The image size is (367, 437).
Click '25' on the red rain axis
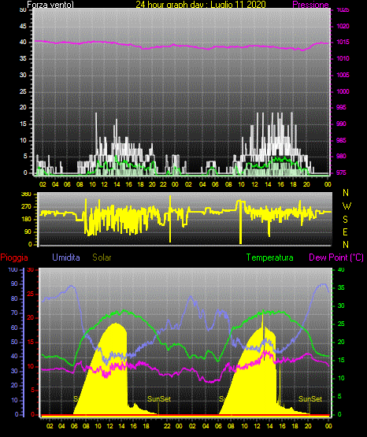(30, 294)
